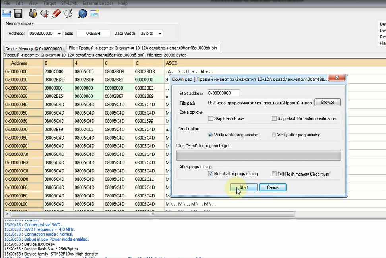Click the Connect to target plug icon
The image size is (386, 258).
pyautogui.click(x=33, y=14)
